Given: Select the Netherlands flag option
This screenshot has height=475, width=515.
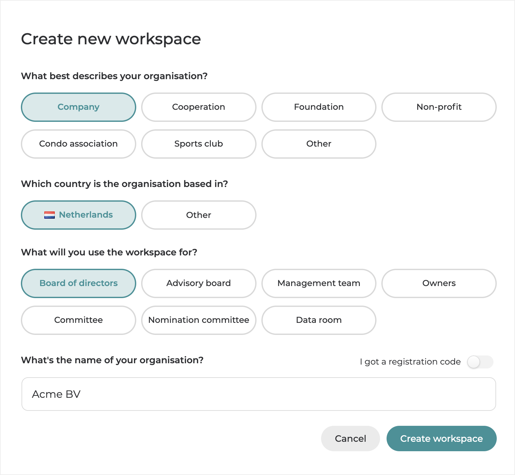Looking at the screenshot, I should (79, 215).
